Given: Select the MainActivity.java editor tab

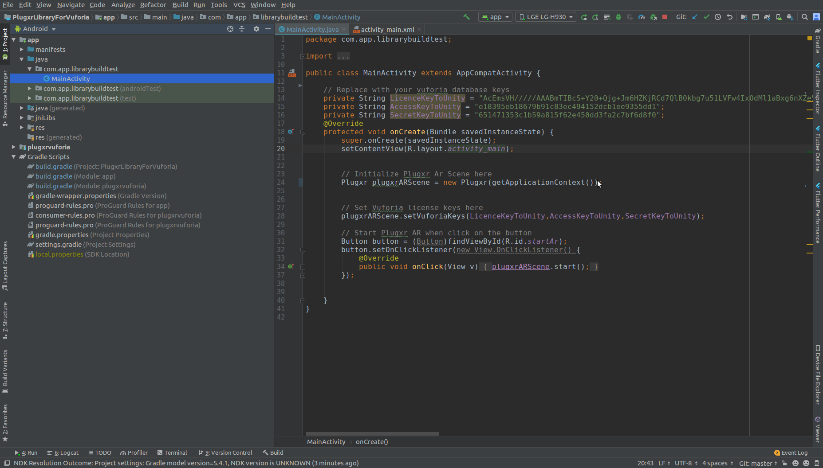Looking at the screenshot, I should coord(312,29).
